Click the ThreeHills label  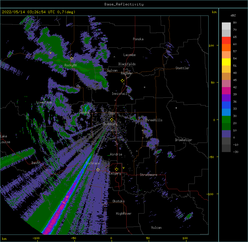154,120
